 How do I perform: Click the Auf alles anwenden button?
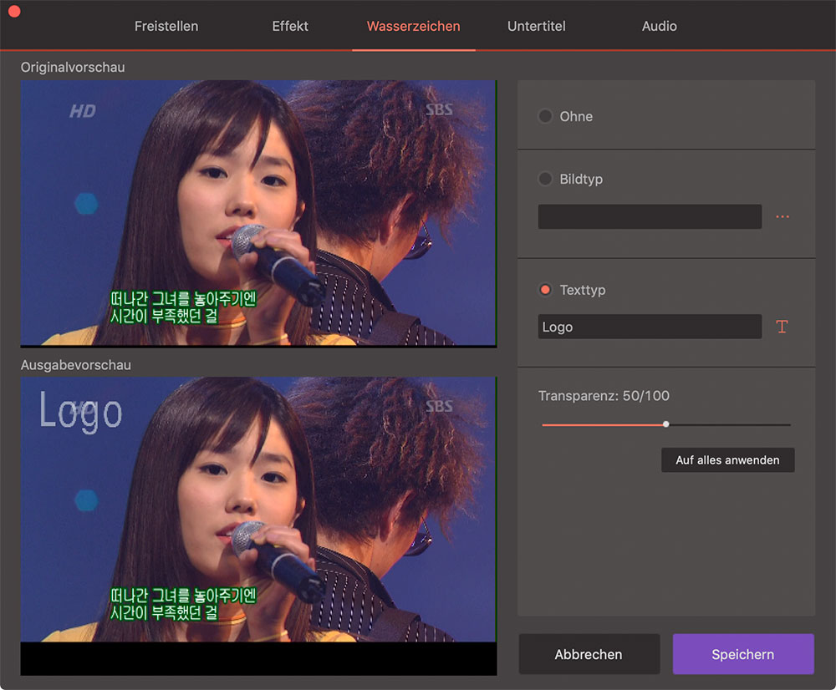[728, 459]
